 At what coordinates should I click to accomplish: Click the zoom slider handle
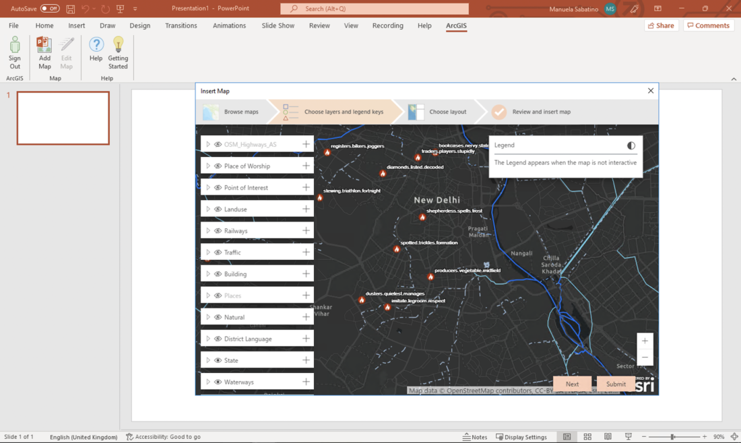pyautogui.click(x=672, y=437)
